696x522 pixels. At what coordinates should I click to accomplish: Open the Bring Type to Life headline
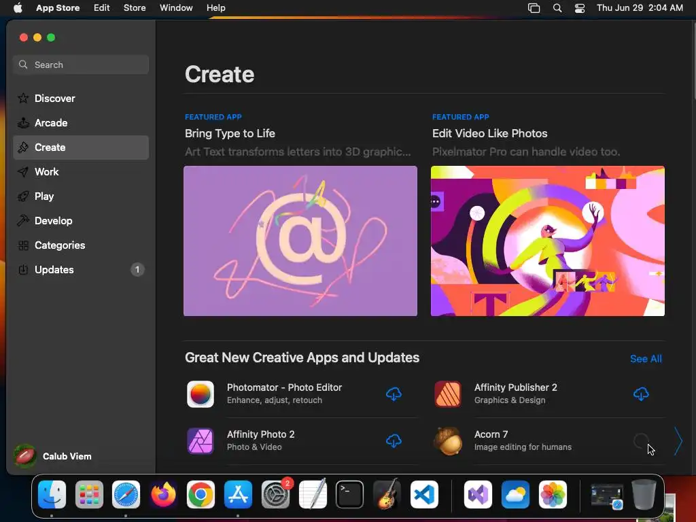(230, 134)
